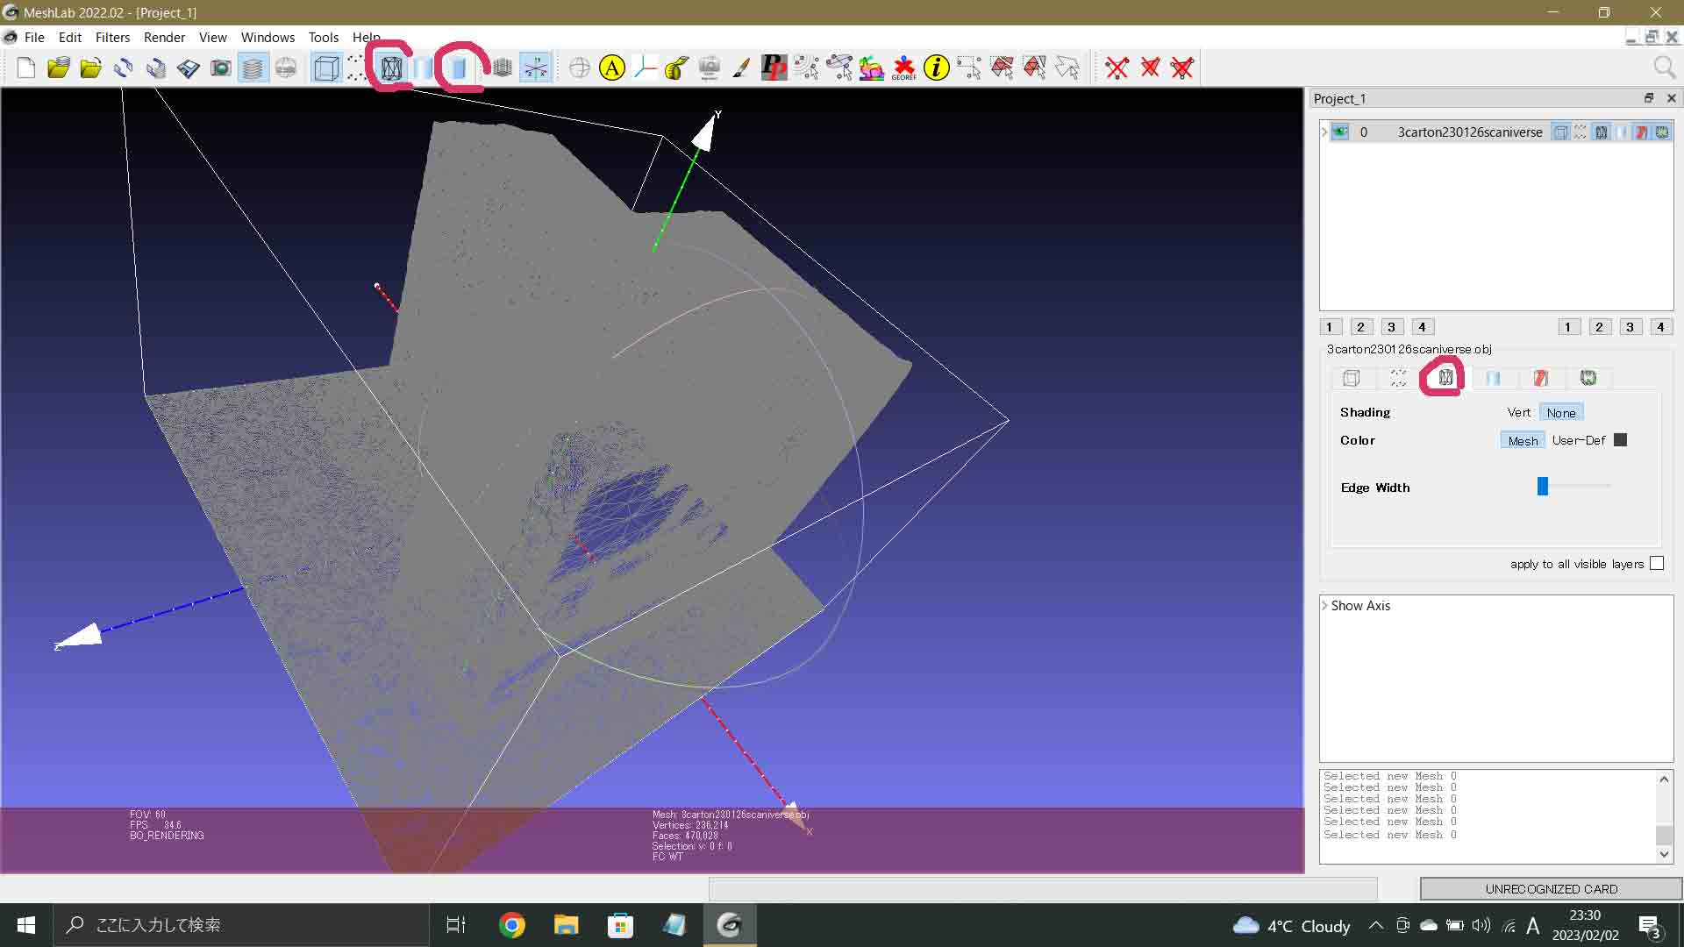This screenshot has height=947, width=1684.
Task: Enable the wireframe rendering mode toolbar icon
Action: (392, 68)
